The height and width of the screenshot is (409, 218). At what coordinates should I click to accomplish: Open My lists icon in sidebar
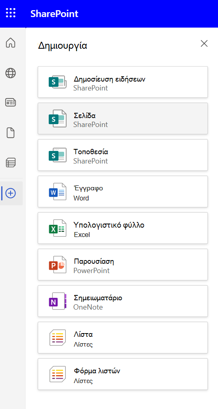(11, 162)
